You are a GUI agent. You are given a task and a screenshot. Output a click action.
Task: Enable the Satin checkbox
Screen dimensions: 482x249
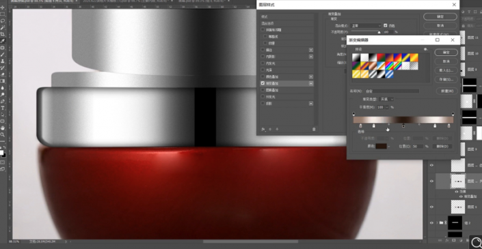coord(263,70)
